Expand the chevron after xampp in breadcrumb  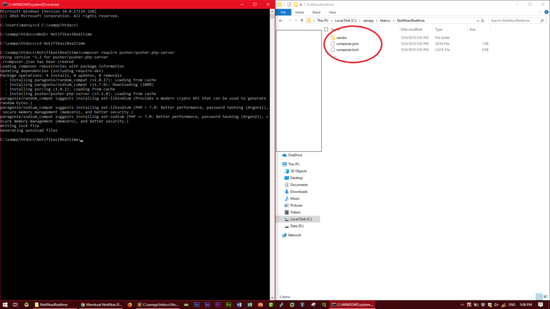pyautogui.click(x=377, y=21)
